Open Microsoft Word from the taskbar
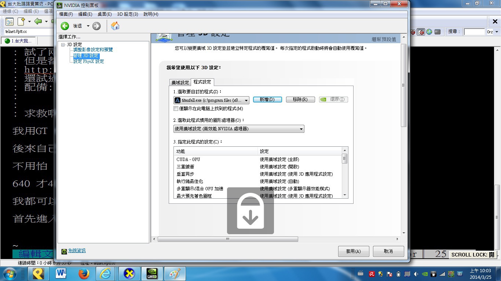 point(61,274)
